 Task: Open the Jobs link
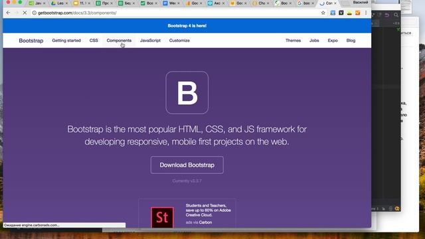(x=314, y=40)
